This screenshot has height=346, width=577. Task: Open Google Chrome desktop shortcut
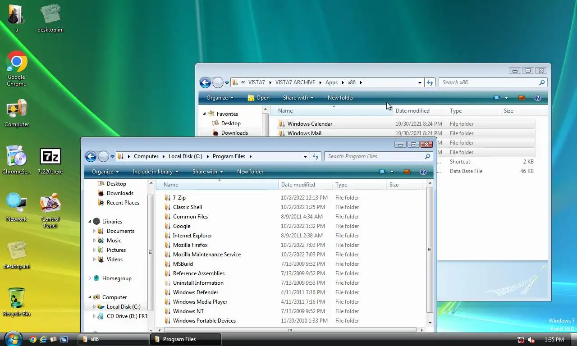point(17,68)
